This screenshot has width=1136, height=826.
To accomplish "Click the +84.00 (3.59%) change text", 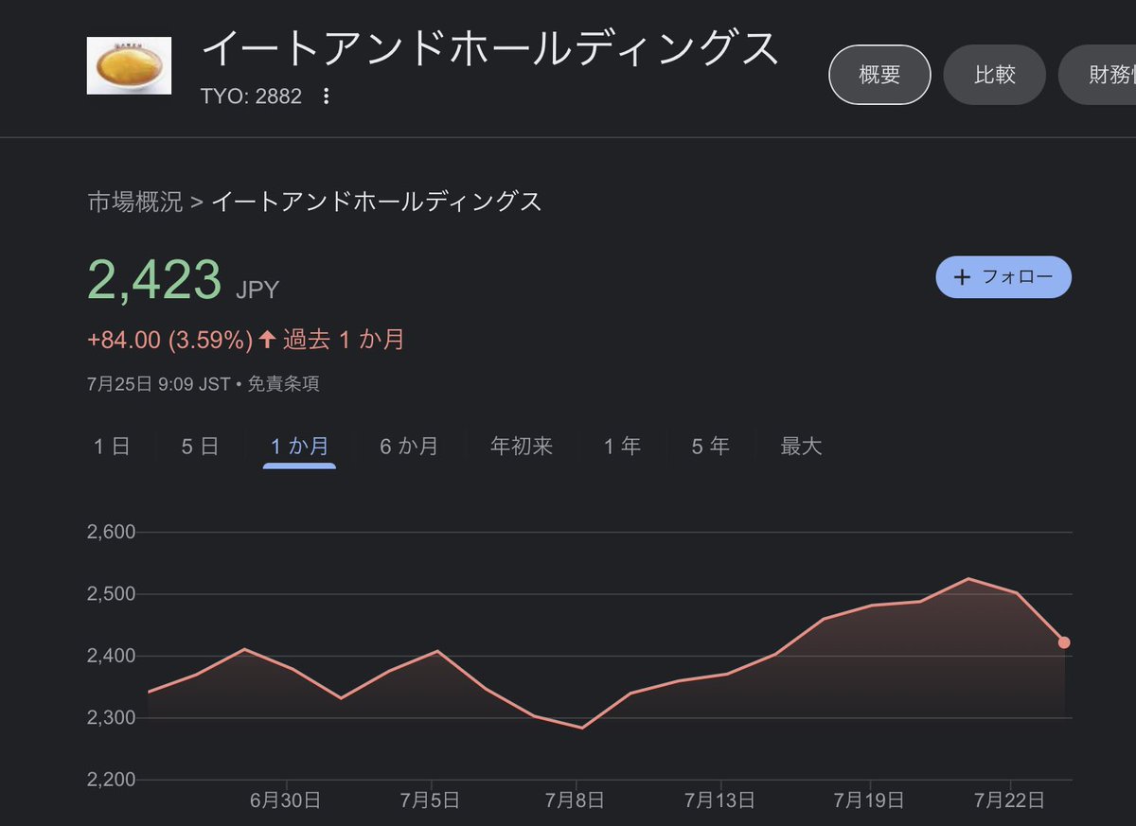I will [x=169, y=340].
